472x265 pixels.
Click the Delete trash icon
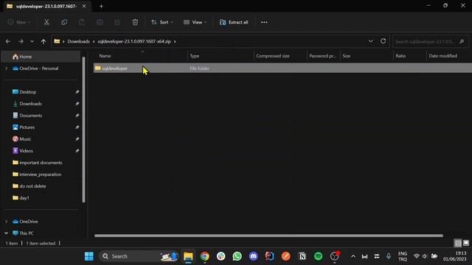pyautogui.click(x=135, y=22)
